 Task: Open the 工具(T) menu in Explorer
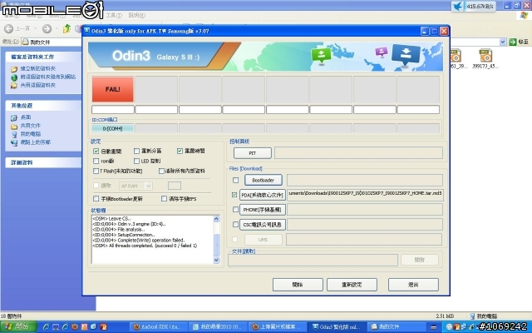click(114, 16)
